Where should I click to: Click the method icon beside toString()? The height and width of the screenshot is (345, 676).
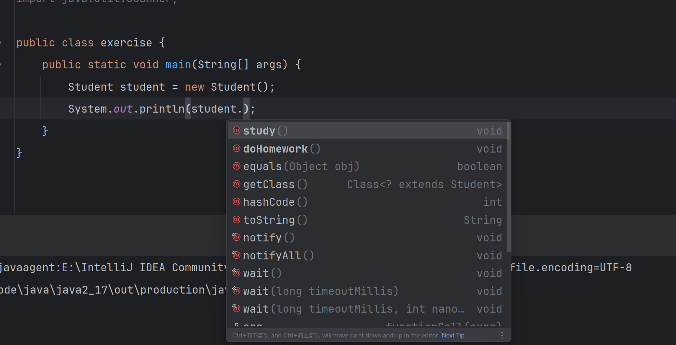click(236, 219)
